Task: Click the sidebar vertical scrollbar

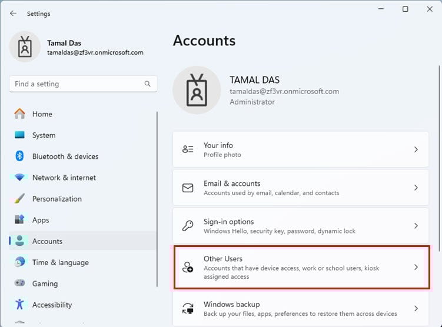Action: click(157, 200)
